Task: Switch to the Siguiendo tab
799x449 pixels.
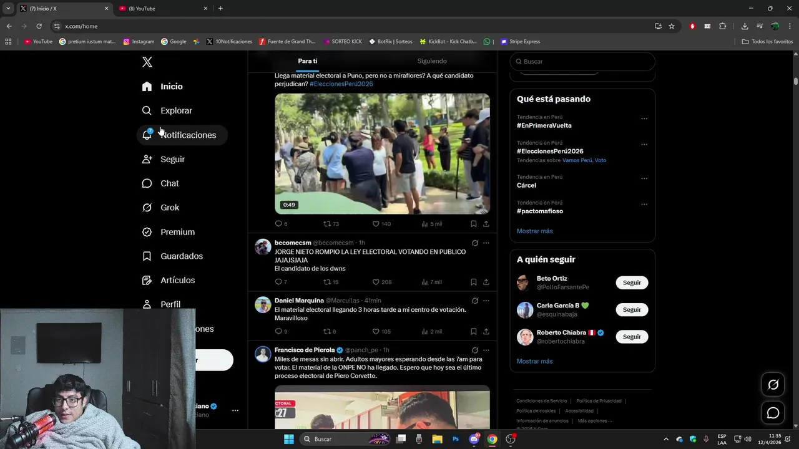Action: click(x=432, y=61)
